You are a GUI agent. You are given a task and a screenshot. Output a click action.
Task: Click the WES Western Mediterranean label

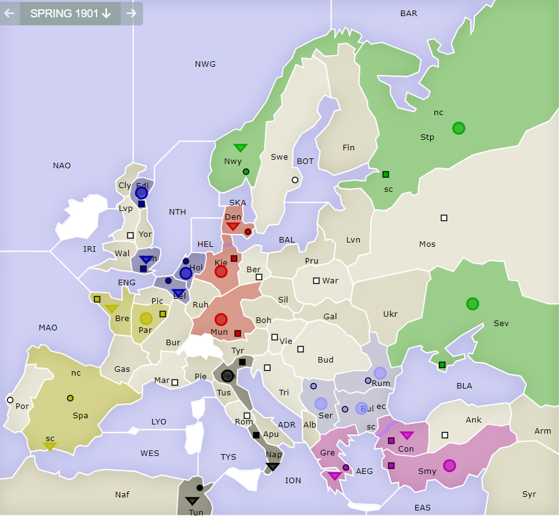coord(150,454)
